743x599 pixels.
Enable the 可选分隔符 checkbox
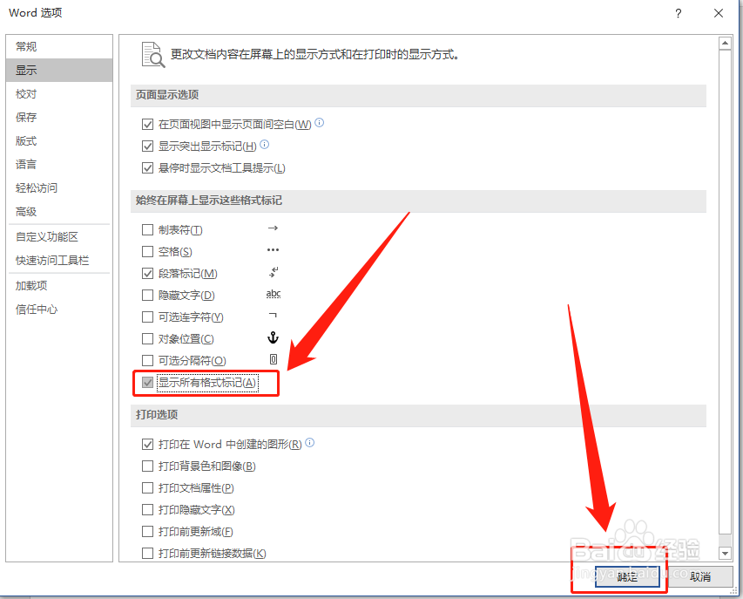point(147,360)
